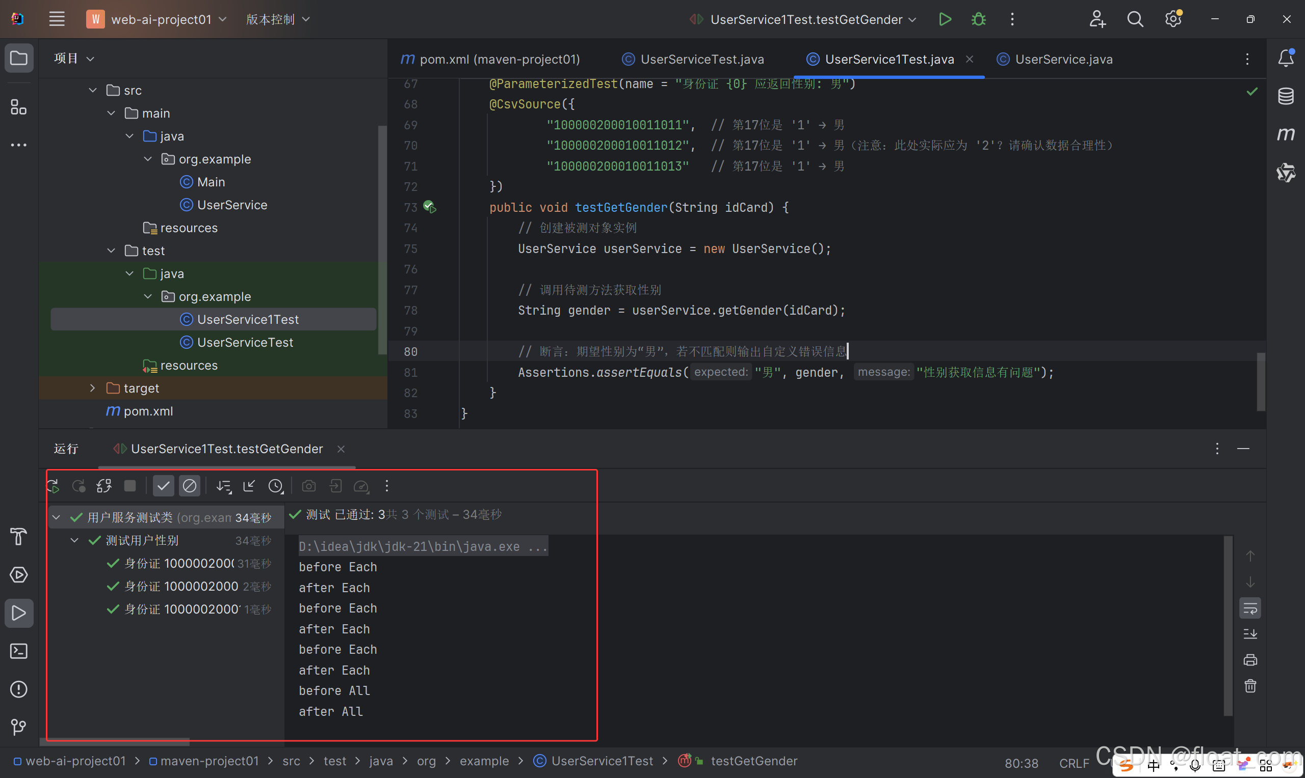The image size is (1305, 778).
Task: Open the Git tool window
Action: [19, 727]
